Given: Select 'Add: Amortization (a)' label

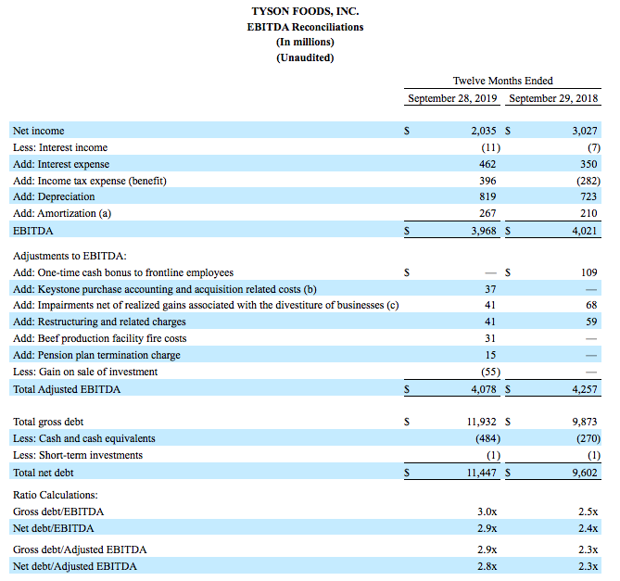Looking at the screenshot, I should click(62, 213).
